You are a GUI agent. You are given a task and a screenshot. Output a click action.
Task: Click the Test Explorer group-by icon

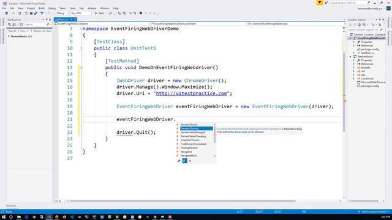pos(14,24)
